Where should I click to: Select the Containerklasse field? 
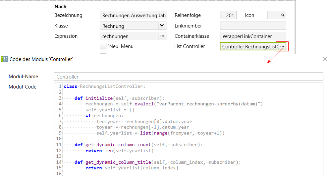253,36
